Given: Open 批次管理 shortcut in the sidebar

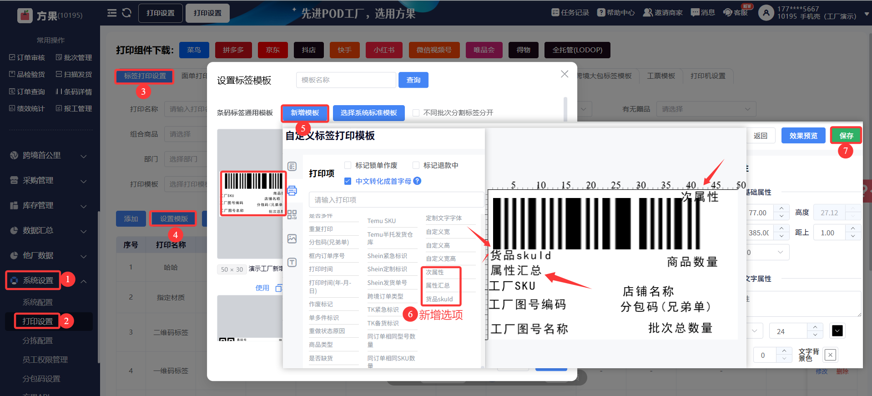Looking at the screenshot, I should click(x=74, y=58).
